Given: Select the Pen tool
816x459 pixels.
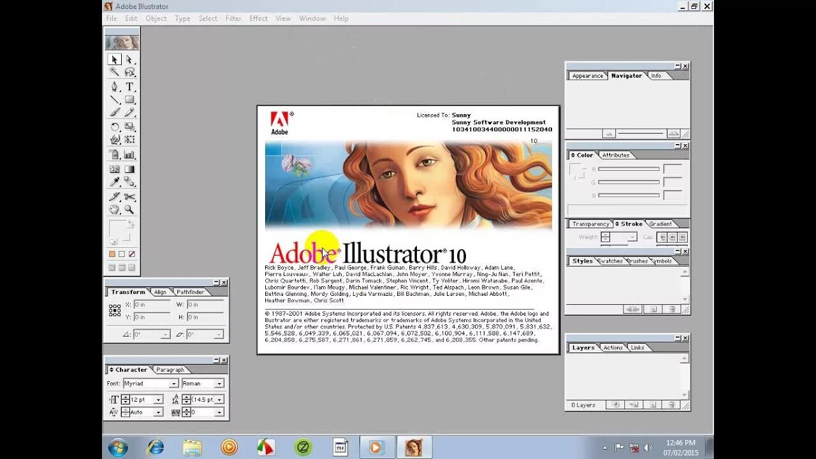Looking at the screenshot, I should (x=115, y=87).
